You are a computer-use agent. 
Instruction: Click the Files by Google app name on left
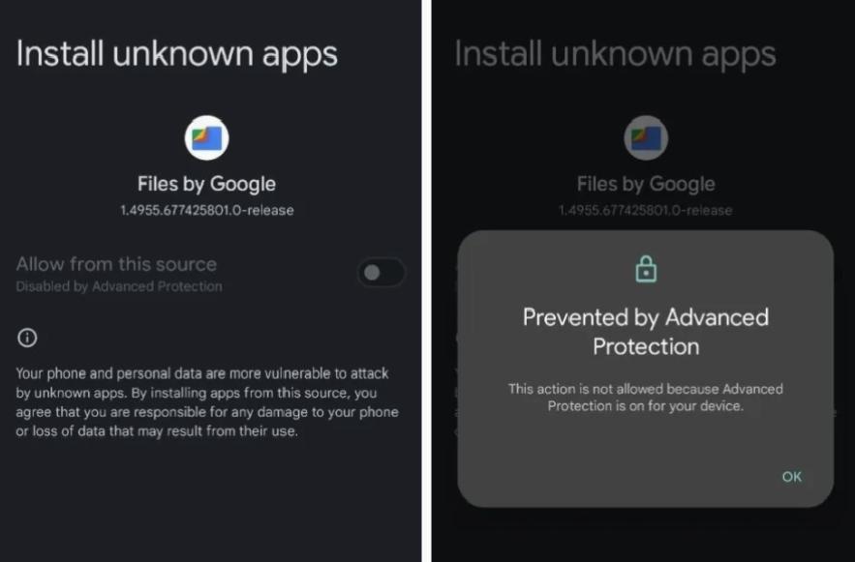206,184
